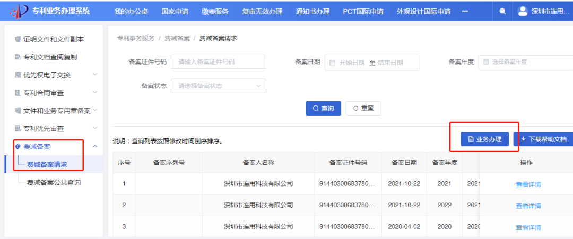Open the more menu ellipsis in navigation
The height and width of the screenshot is (239, 573).
tap(465, 11)
